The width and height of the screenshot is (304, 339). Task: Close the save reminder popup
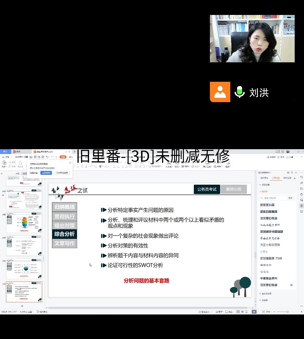(70, 163)
